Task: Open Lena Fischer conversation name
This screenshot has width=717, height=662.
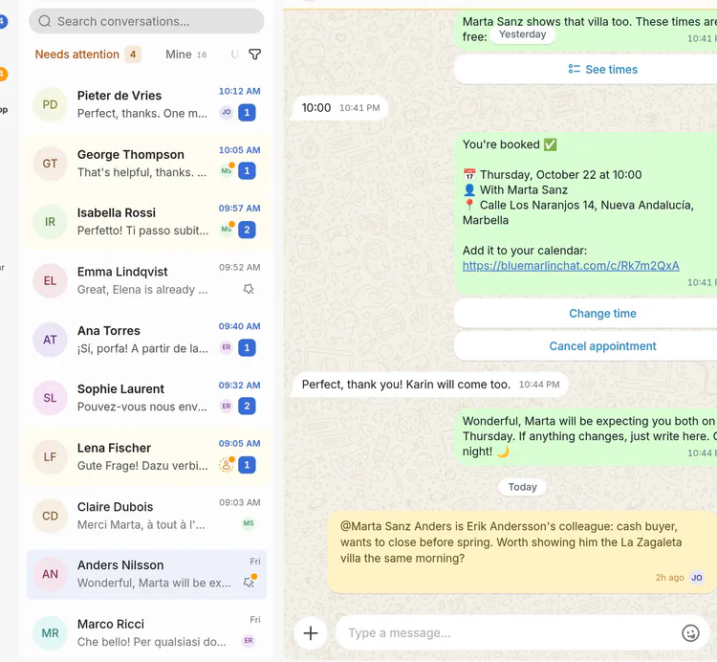Action: (114, 448)
